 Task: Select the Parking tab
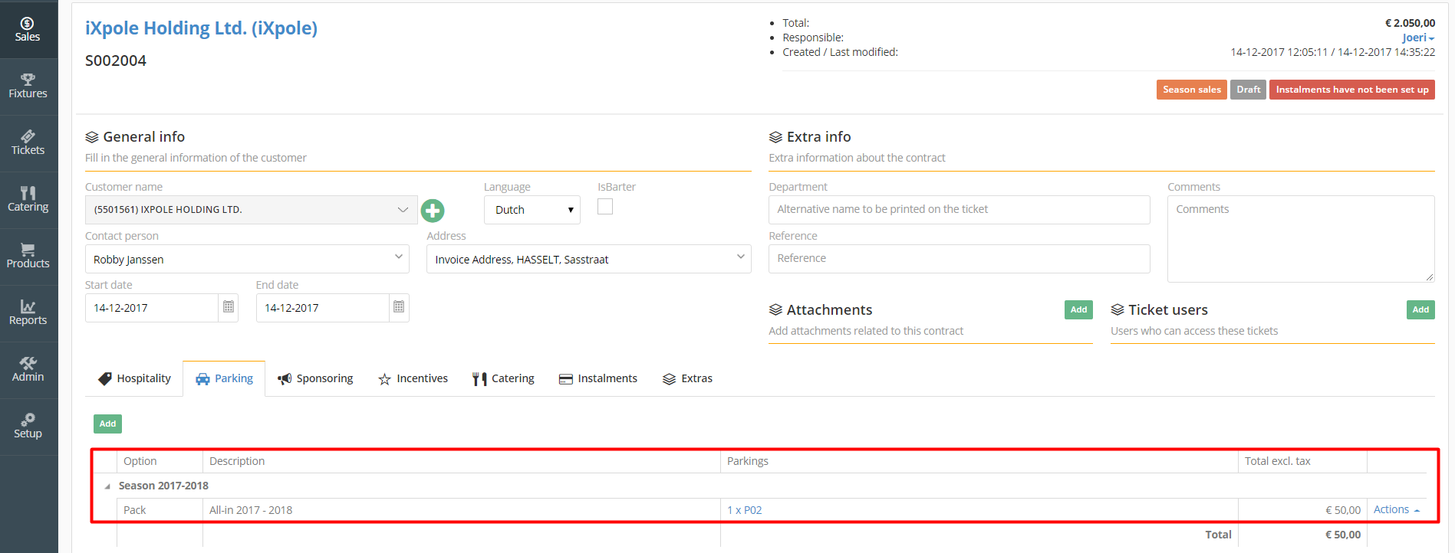click(224, 378)
